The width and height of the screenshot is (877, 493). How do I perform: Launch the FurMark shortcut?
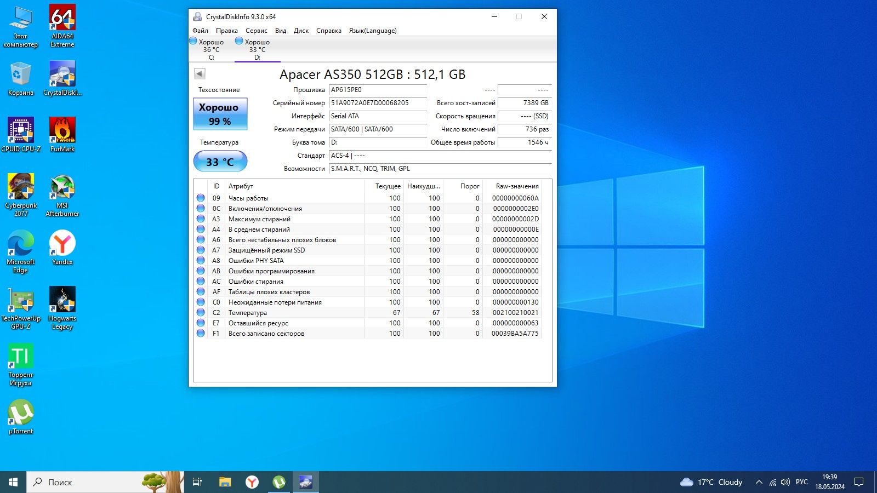click(x=62, y=135)
